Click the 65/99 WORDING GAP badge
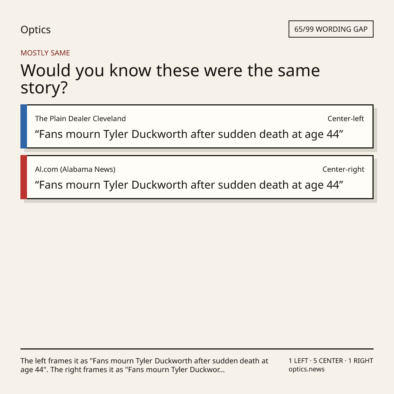The width and height of the screenshot is (394, 394). (x=331, y=29)
